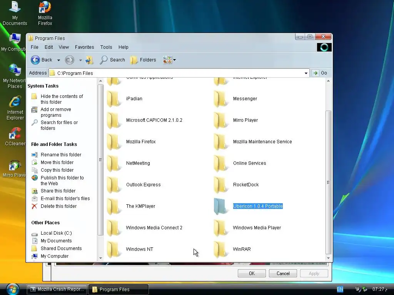The width and height of the screenshot is (394, 295).
Task: Select Mozilla Maintenance Service folder icon
Action: click(221, 142)
